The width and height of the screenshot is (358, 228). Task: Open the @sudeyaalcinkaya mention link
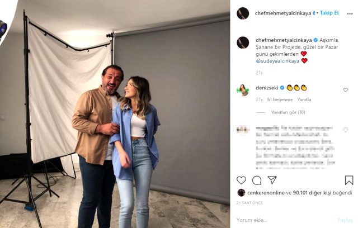point(277,60)
